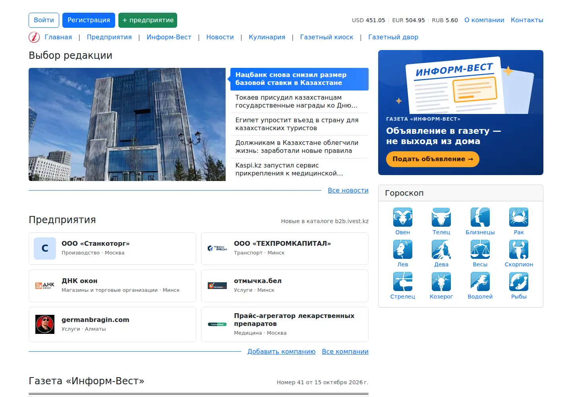Click the editor's choice skyscraper photo
The height and width of the screenshot is (397, 572).
(127, 124)
